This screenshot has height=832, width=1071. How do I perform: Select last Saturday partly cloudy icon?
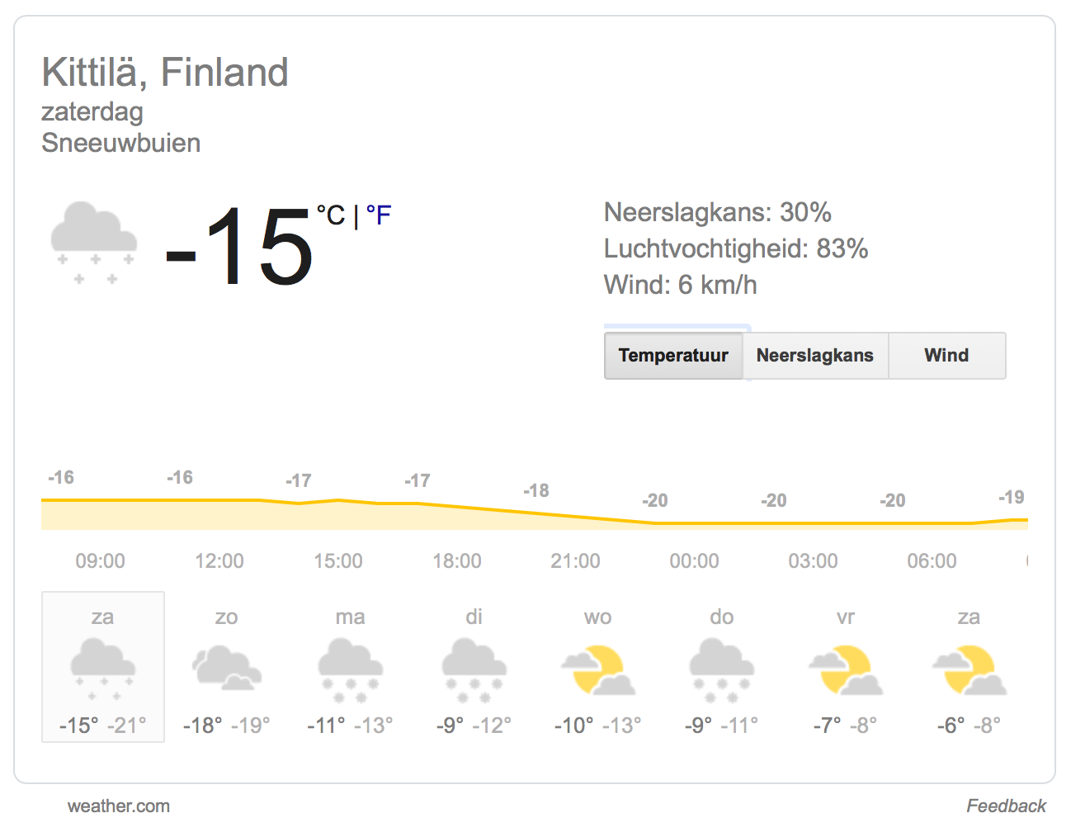tap(970, 670)
